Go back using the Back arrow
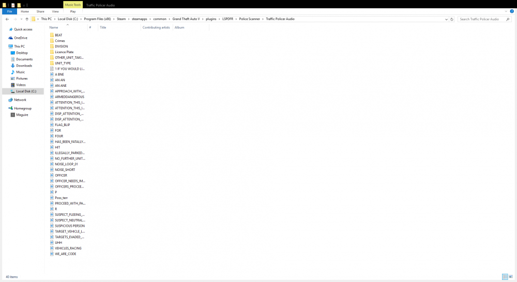This screenshot has height=282, width=517. click(x=7, y=19)
